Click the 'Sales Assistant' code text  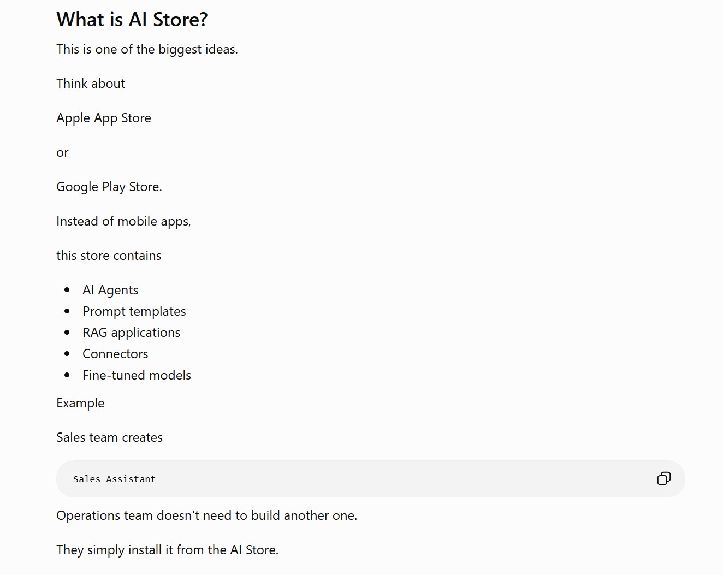coord(114,479)
